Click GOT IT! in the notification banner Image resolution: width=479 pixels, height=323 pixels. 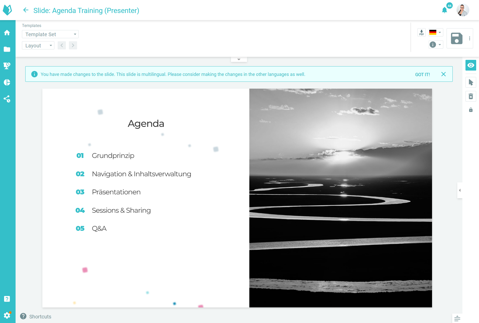point(423,74)
